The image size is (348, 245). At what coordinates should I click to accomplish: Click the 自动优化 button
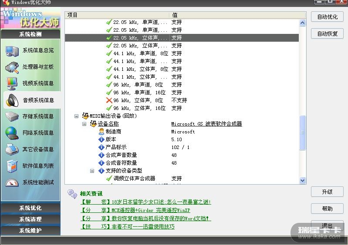click(327, 17)
